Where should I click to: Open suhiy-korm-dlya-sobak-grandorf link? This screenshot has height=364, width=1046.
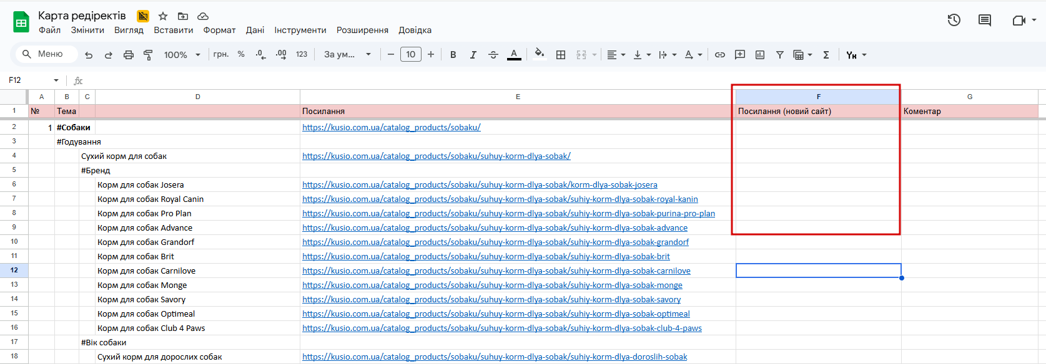[x=496, y=242]
